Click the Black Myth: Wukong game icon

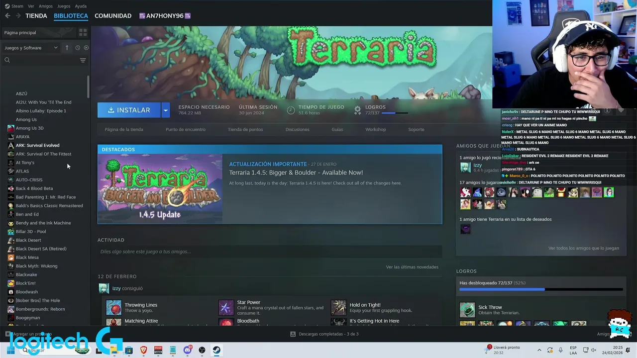[x=11, y=266]
